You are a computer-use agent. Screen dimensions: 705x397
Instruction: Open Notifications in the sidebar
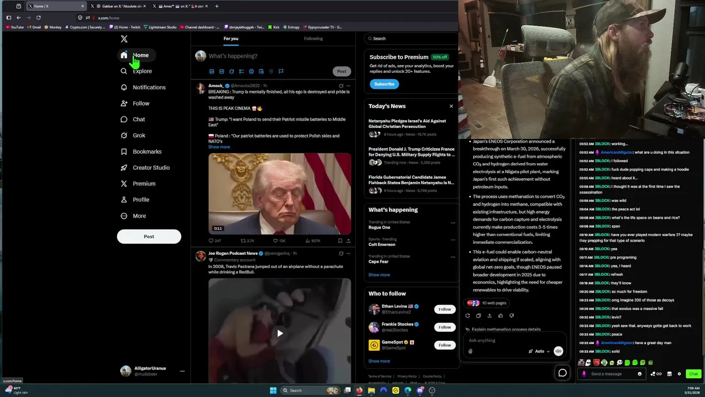click(143, 87)
